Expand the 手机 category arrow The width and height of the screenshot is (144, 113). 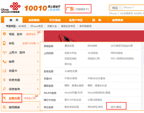tap(38, 43)
